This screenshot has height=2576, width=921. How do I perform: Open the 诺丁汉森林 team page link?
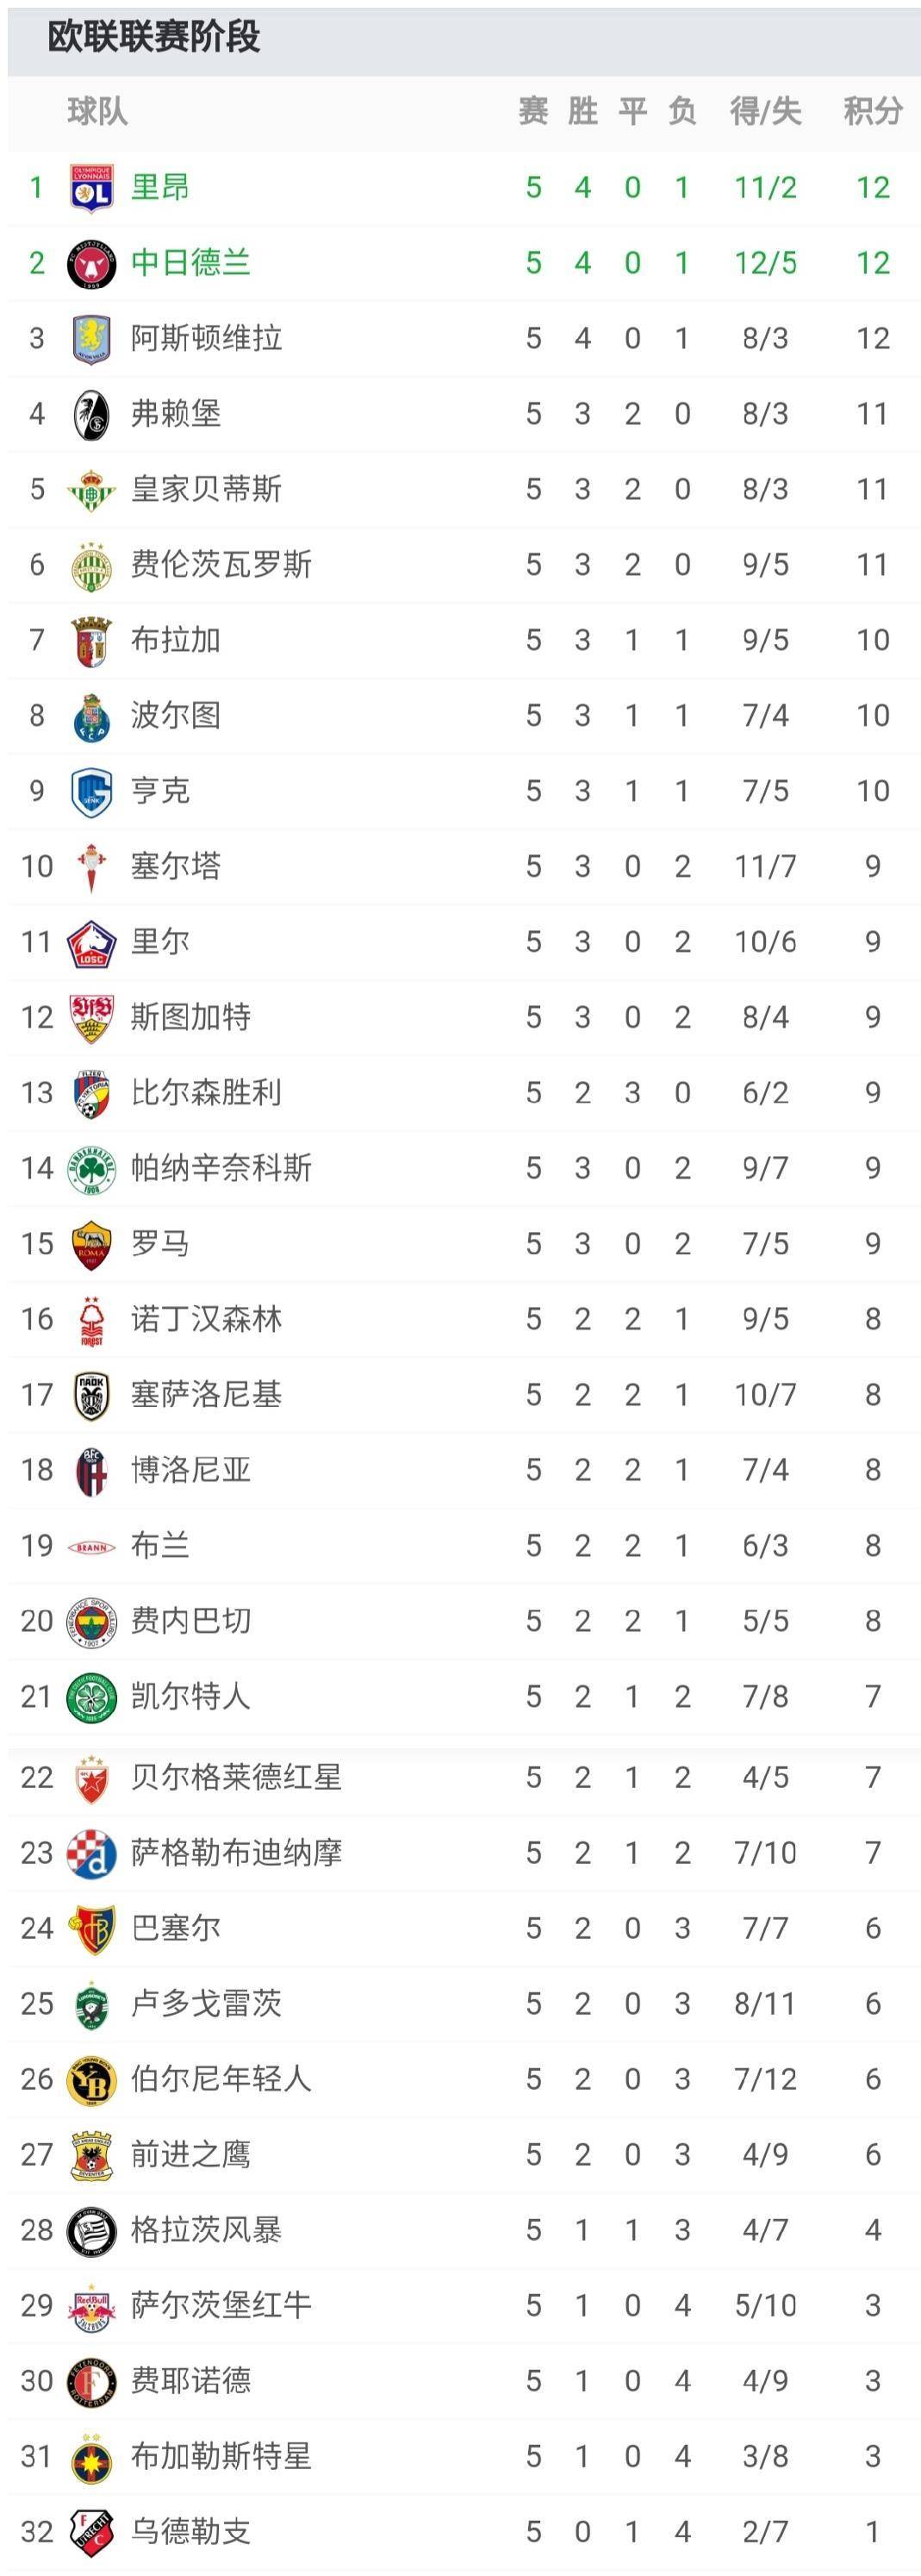pyautogui.click(x=206, y=1319)
